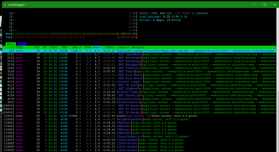Select PID 133930 libuv-worker row
The width and height of the screenshot is (279, 152).
[139, 150]
